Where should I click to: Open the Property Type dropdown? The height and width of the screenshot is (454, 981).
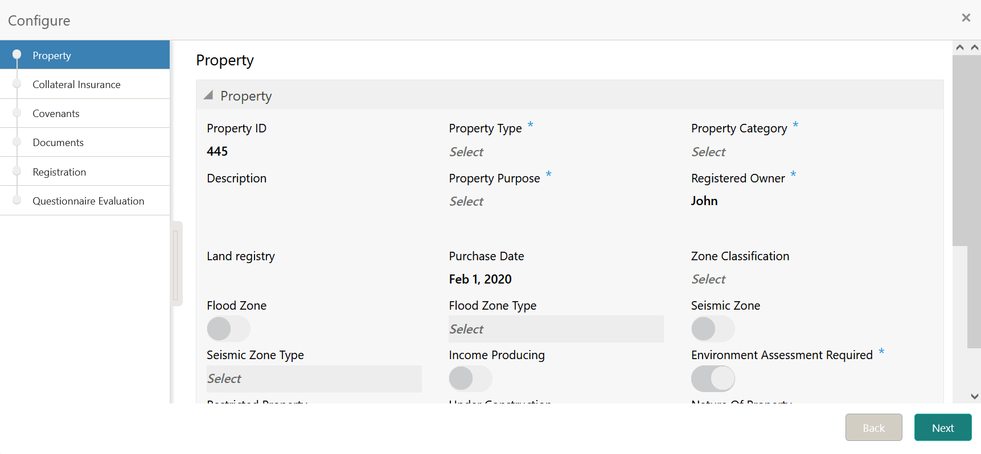click(x=512, y=152)
